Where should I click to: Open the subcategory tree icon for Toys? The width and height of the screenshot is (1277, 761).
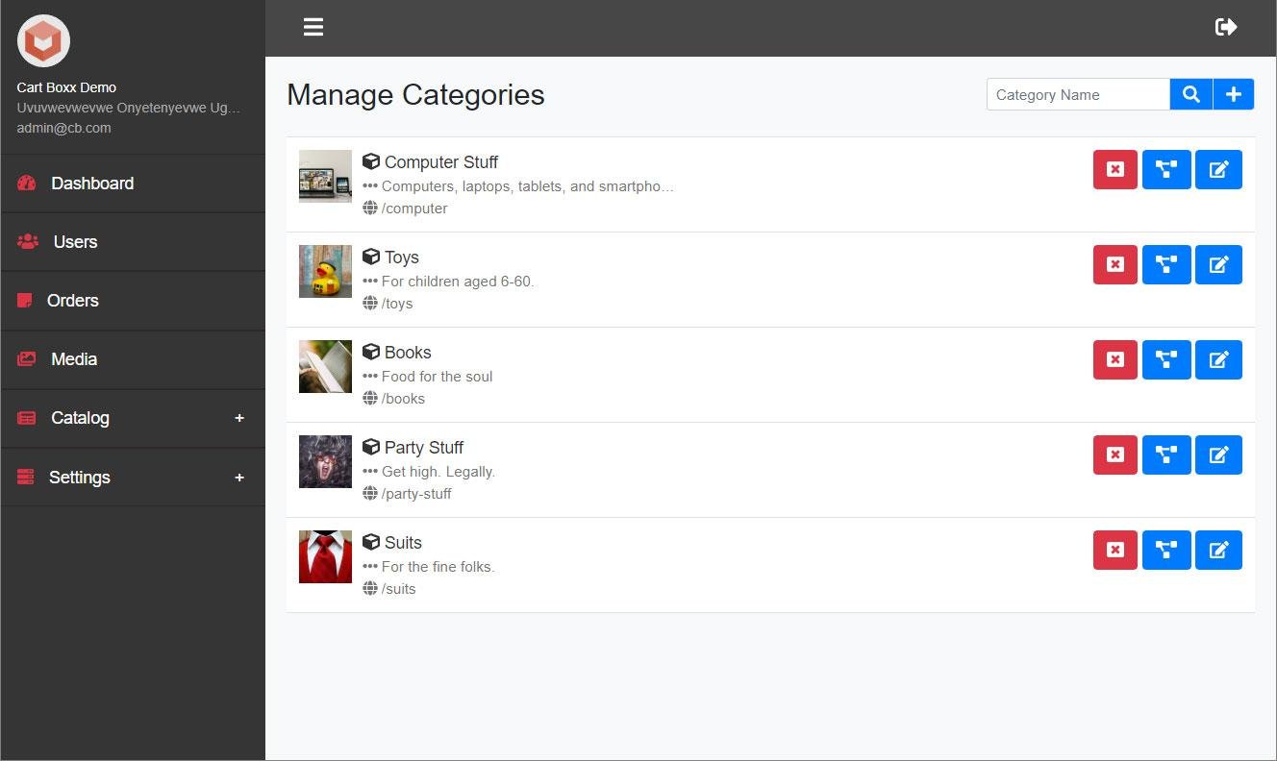pos(1166,264)
